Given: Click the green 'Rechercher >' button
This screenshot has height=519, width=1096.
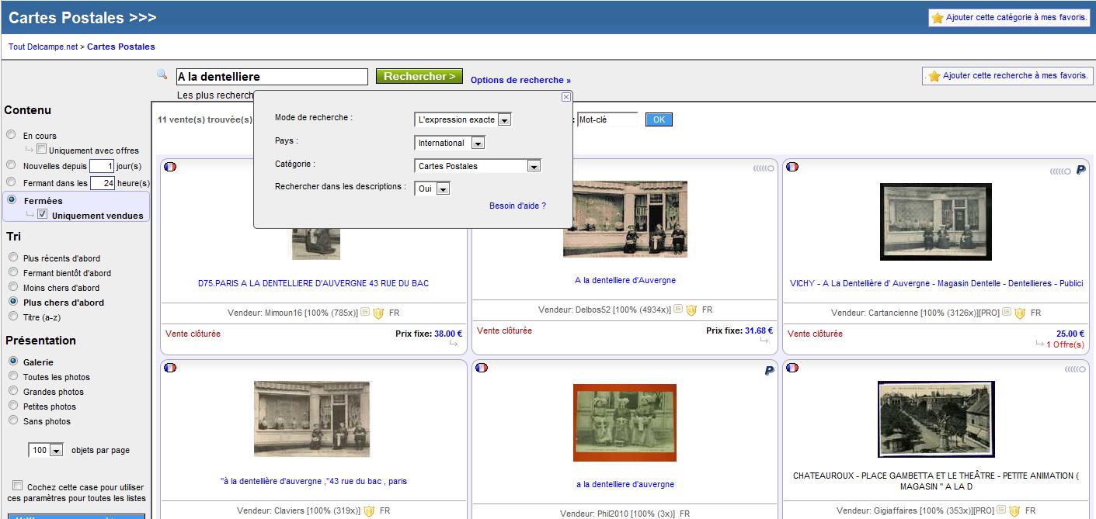Looking at the screenshot, I should tap(419, 76).
